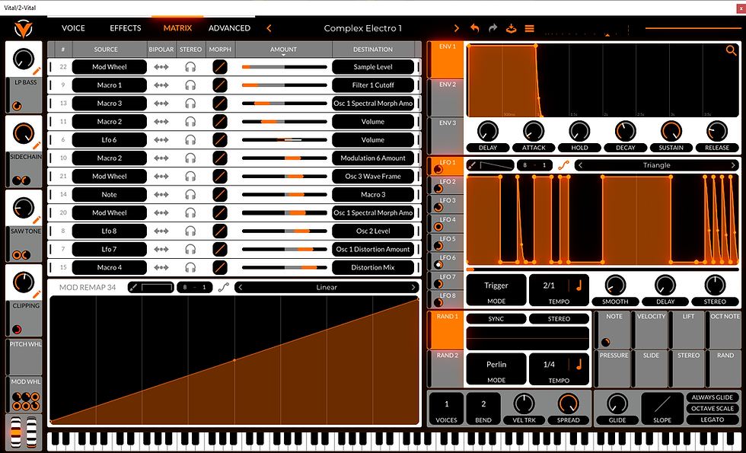Toggle the LFO 1 smooth curve icon
The width and height of the screenshot is (746, 453).
[563, 165]
